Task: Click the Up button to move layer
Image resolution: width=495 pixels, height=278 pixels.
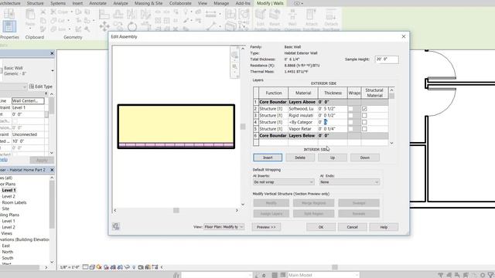Action: coord(333,158)
